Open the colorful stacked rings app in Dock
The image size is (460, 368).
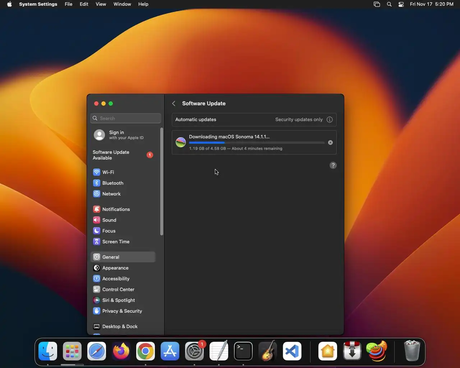[377, 351]
